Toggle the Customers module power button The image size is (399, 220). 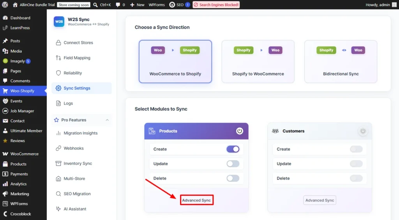(x=363, y=131)
